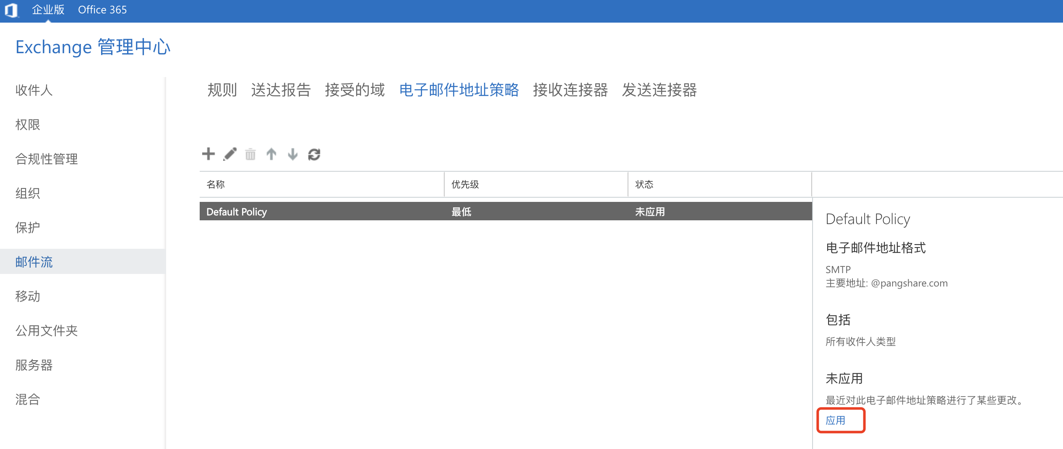Open 保护 in the sidebar
1063x449 pixels.
[x=28, y=227]
